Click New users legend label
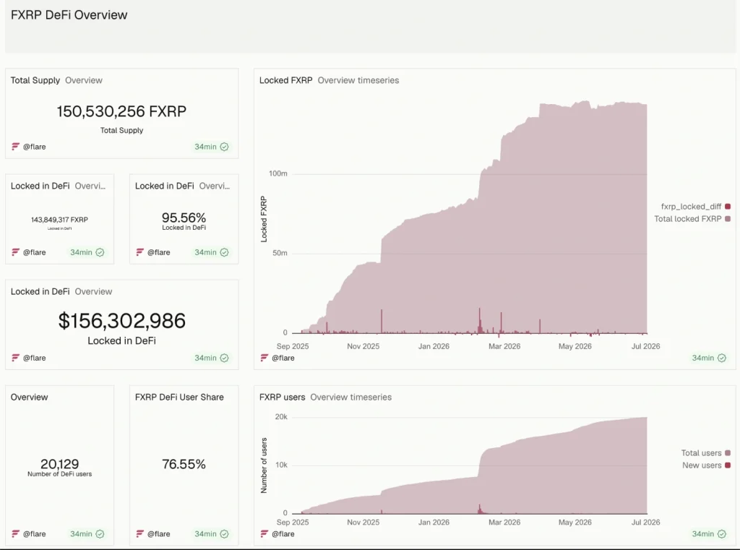 pos(702,465)
